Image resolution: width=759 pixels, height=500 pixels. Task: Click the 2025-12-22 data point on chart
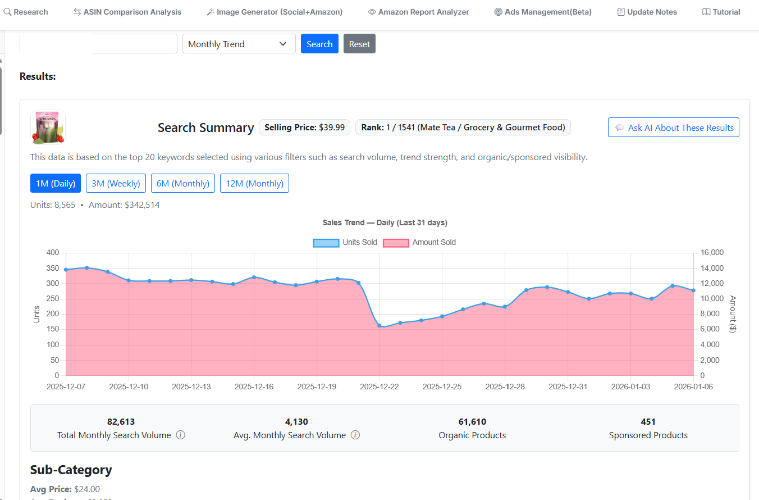pos(379,326)
